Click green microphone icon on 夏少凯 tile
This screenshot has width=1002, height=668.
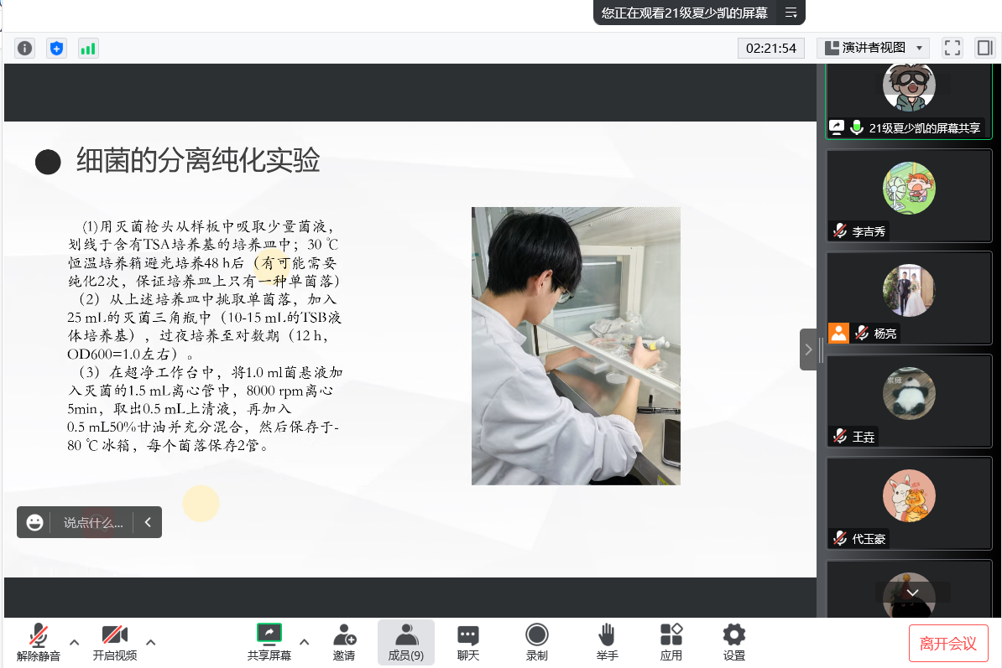click(x=857, y=127)
